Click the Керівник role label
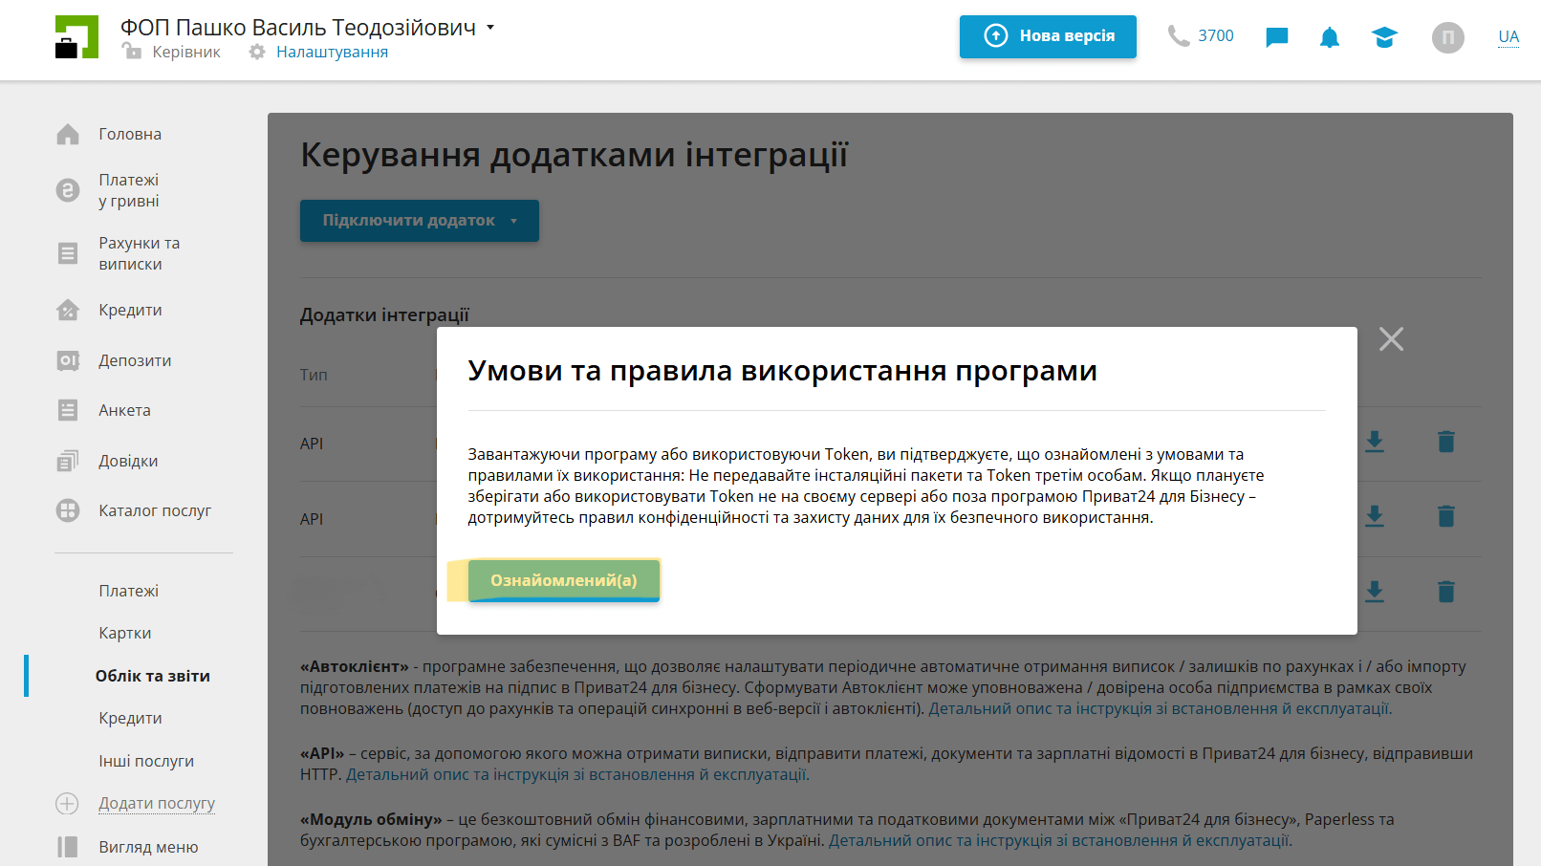 point(186,52)
